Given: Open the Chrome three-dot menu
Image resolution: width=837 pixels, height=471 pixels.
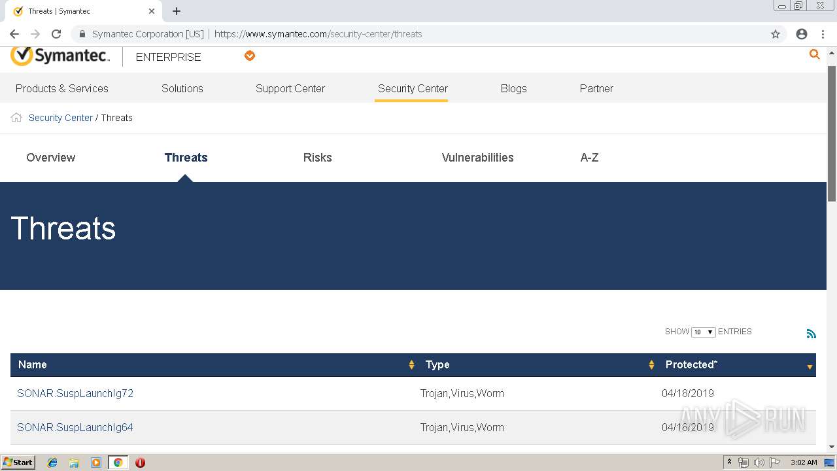Looking at the screenshot, I should tap(823, 34).
